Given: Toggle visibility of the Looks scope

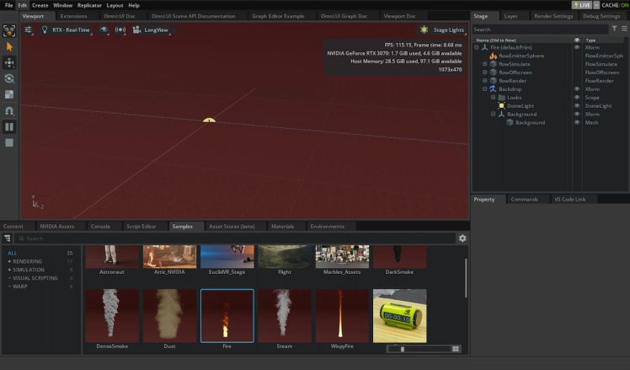Looking at the screenshot, I should (x=577, y=97).
